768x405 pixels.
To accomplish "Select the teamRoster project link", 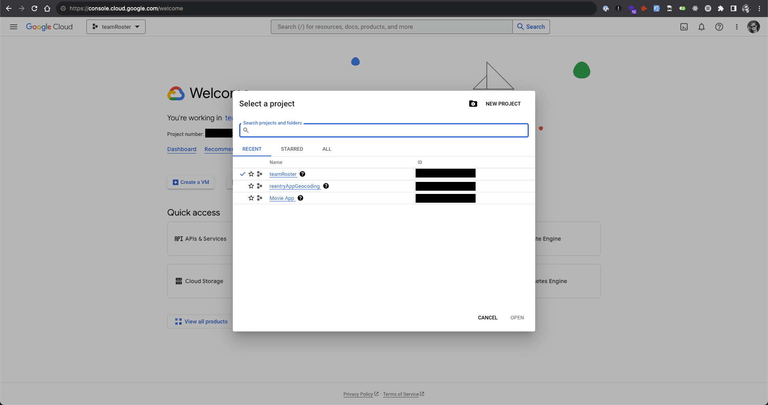I will click(283, 174).
